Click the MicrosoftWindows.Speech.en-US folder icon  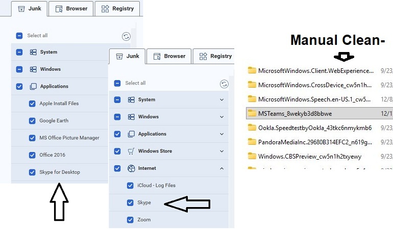click(252, 99)
